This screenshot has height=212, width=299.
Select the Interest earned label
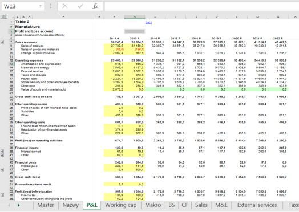(x=31, y=152)
